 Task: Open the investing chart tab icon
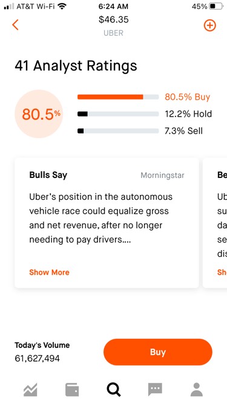(x=30, y=389)
